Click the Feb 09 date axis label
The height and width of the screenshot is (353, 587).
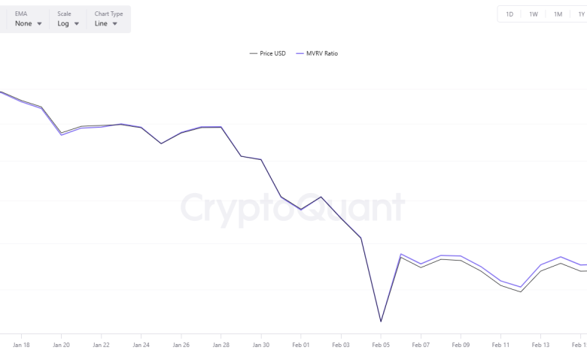point(461,345)
